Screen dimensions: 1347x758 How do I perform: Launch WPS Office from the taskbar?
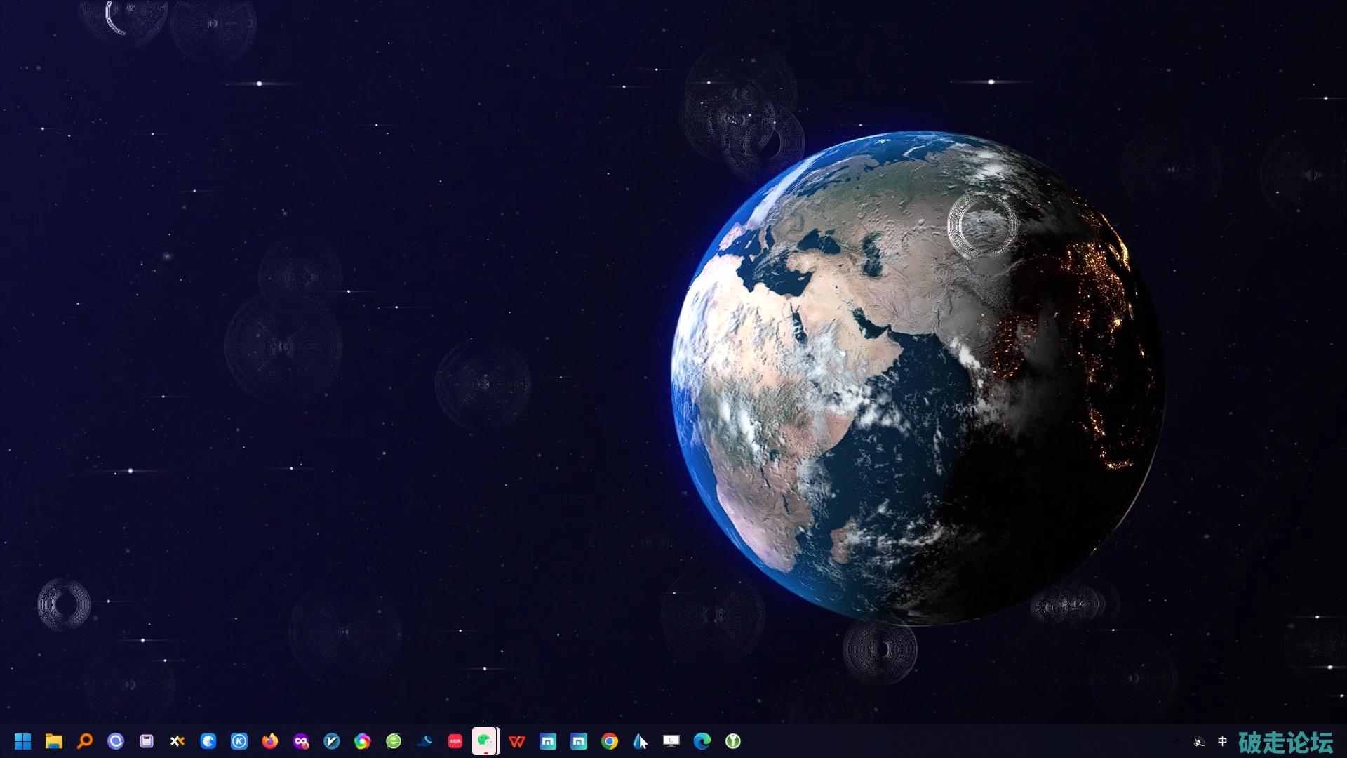[x=517, y=741]
